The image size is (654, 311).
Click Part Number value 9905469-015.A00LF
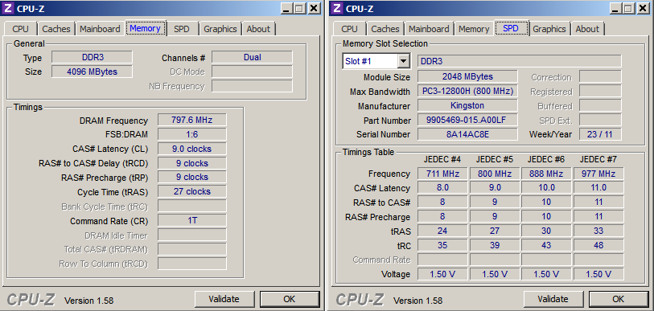tap(467, 120)
